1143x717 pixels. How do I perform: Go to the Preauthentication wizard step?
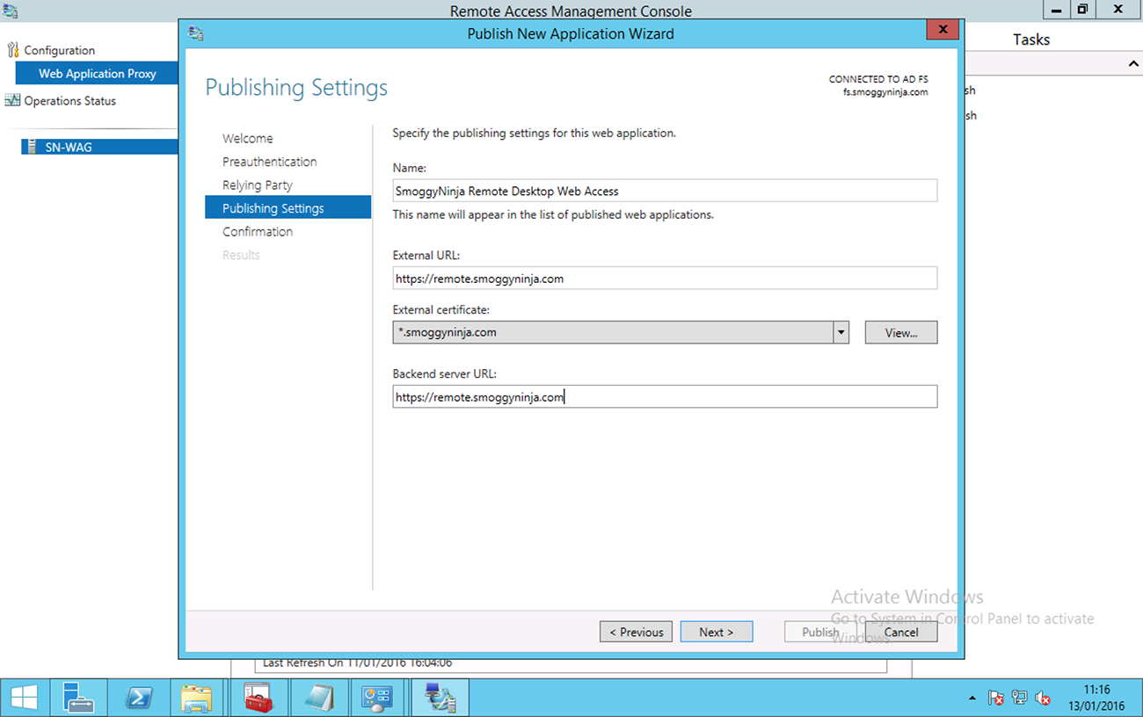[x=270, y=162]
